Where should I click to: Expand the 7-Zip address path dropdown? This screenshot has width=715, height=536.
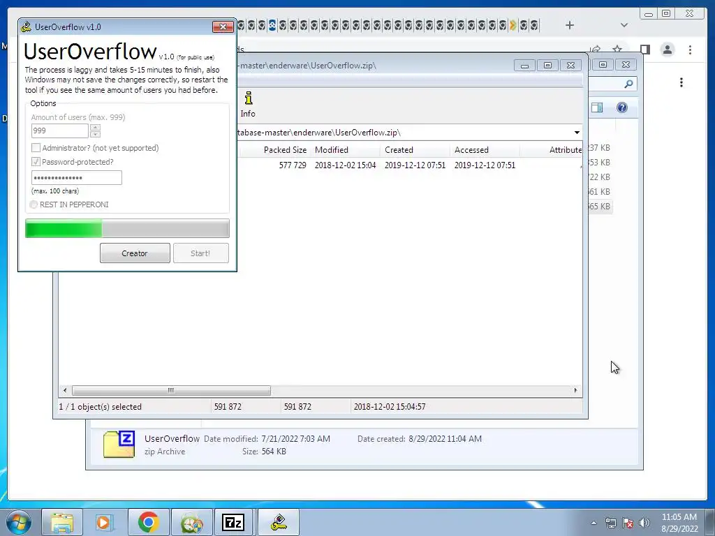tap(577, 133)
